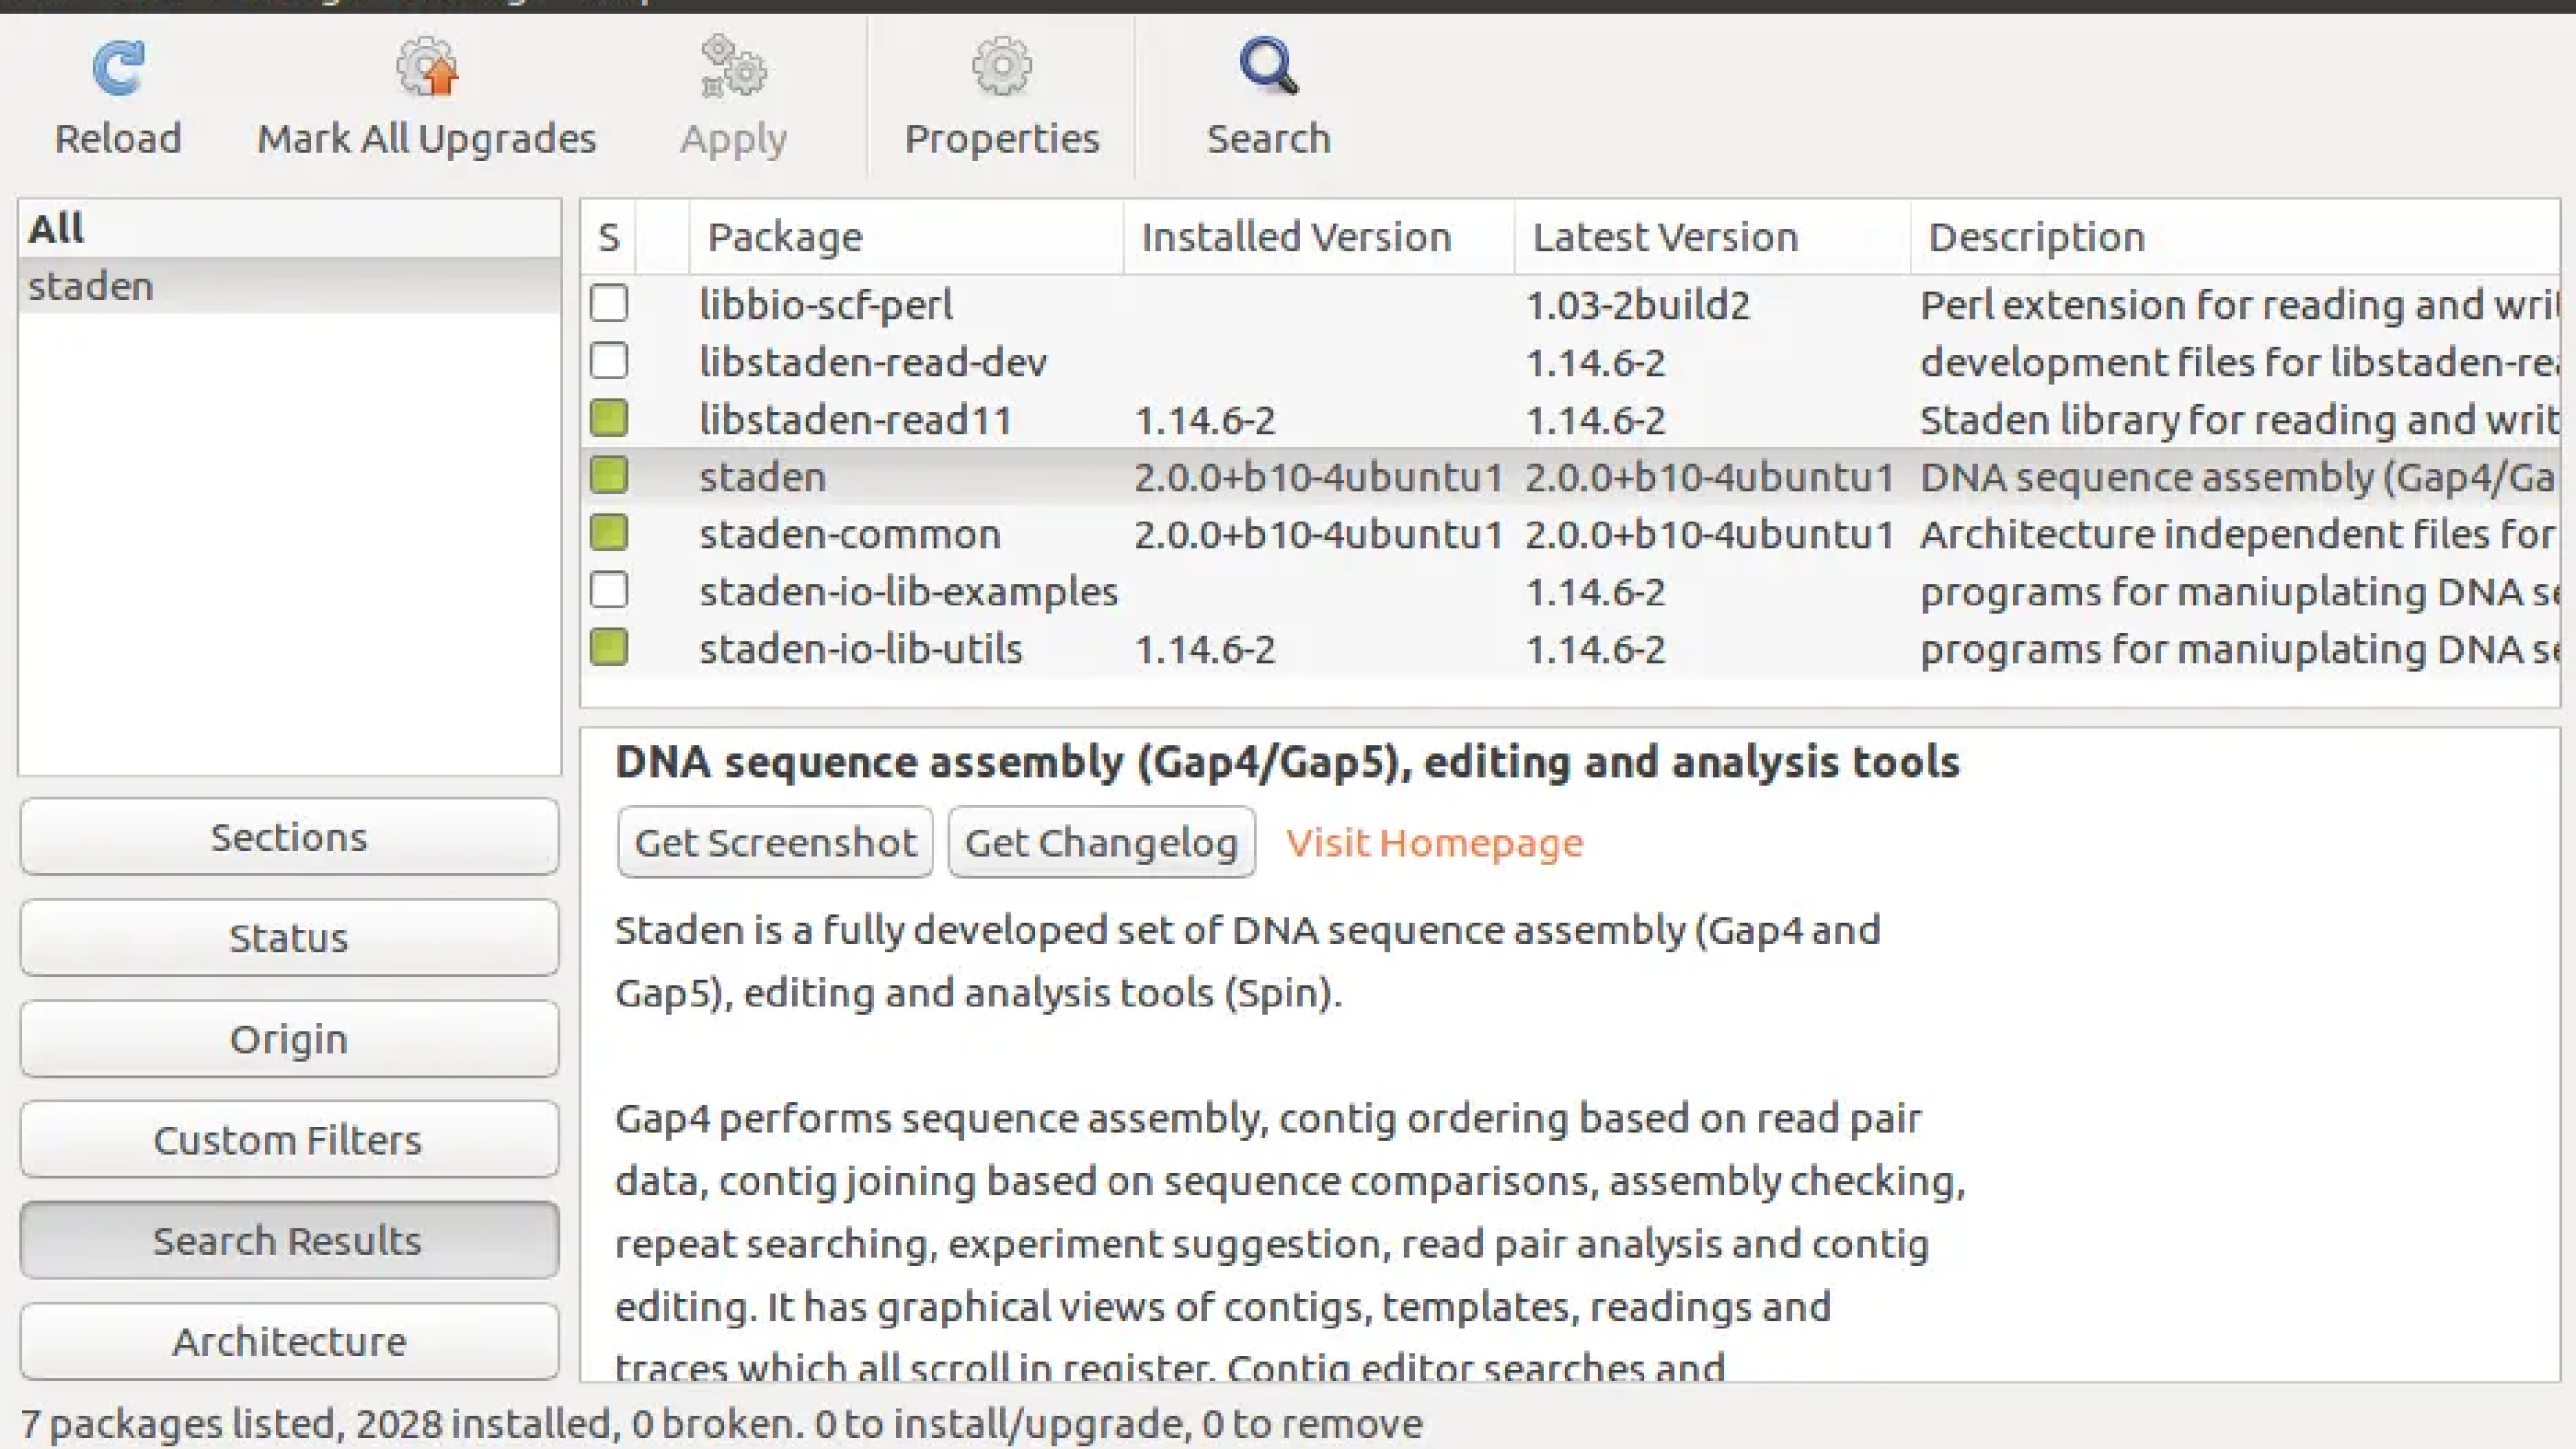Select the libstaden-read11 package name

(856, 420)
